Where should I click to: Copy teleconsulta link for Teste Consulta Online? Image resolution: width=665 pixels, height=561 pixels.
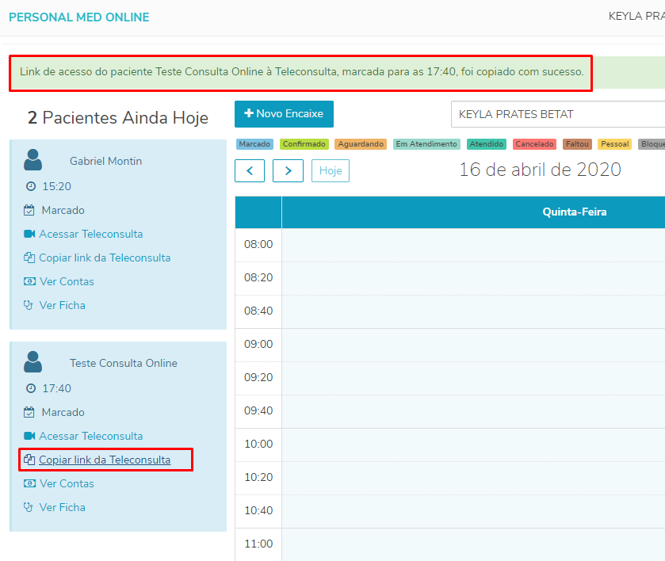tap(105, 460)
